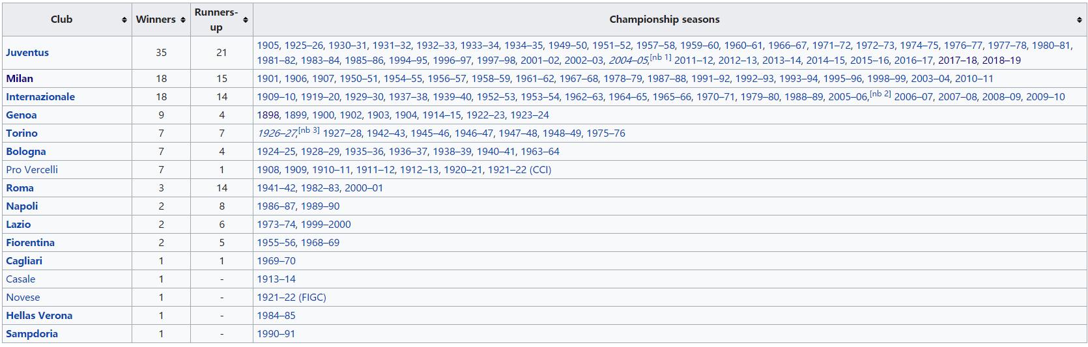Image resolution: width=1088 pixels, height=347 pixels.
Task: Select the 1984–85 season link
Action: coord(276,316)
